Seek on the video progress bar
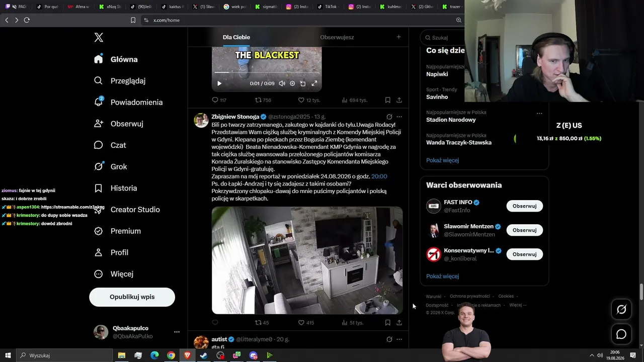The image size is (644, 362). click(x=267, y=72)
